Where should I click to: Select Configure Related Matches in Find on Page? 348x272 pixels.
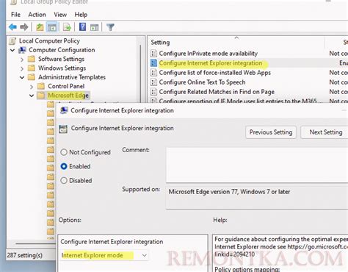point(217,92)
